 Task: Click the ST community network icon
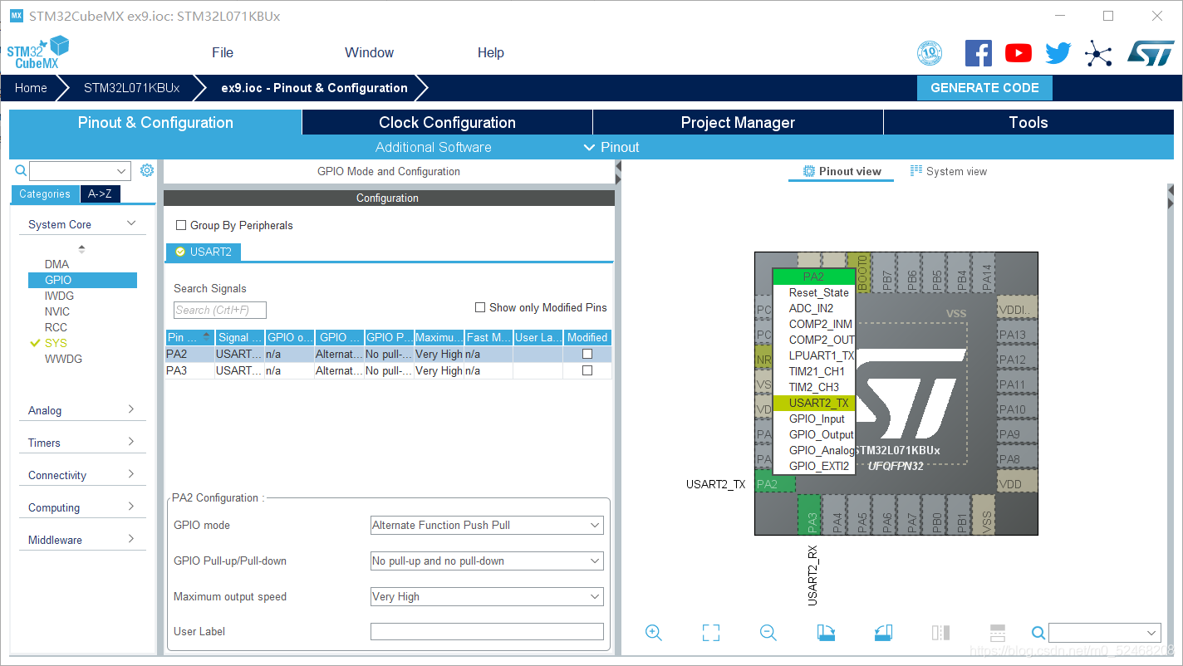1098,54
